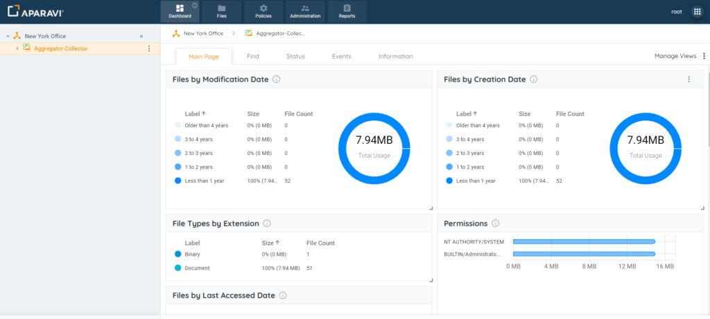
Task: Click the NT AUTHORITY/SYSTEM permission bar
Action: coord(584,241)
